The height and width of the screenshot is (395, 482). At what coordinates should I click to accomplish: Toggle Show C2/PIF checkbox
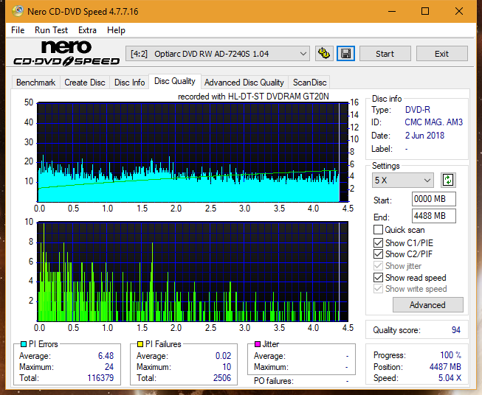pyautogui.click(x=378, y=254)
